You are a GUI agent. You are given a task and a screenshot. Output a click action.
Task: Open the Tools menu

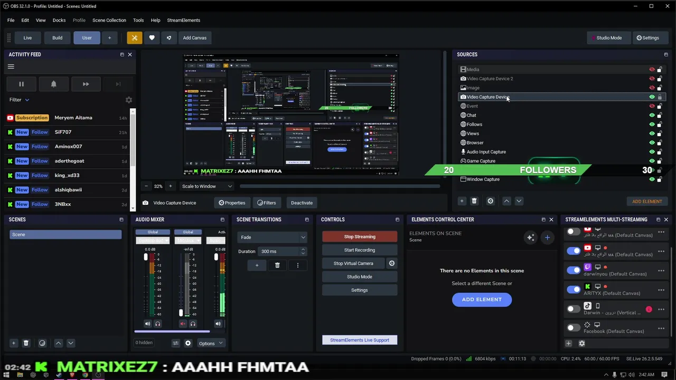coord(138,20)
